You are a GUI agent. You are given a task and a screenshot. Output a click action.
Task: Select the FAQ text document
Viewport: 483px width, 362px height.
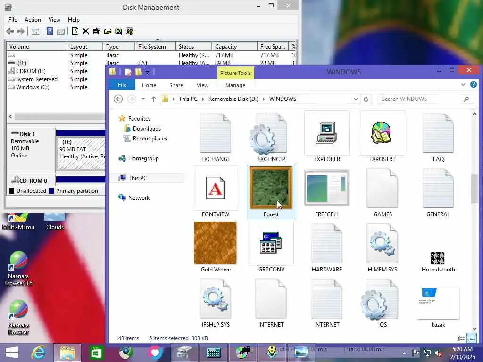tap(438, 137)
